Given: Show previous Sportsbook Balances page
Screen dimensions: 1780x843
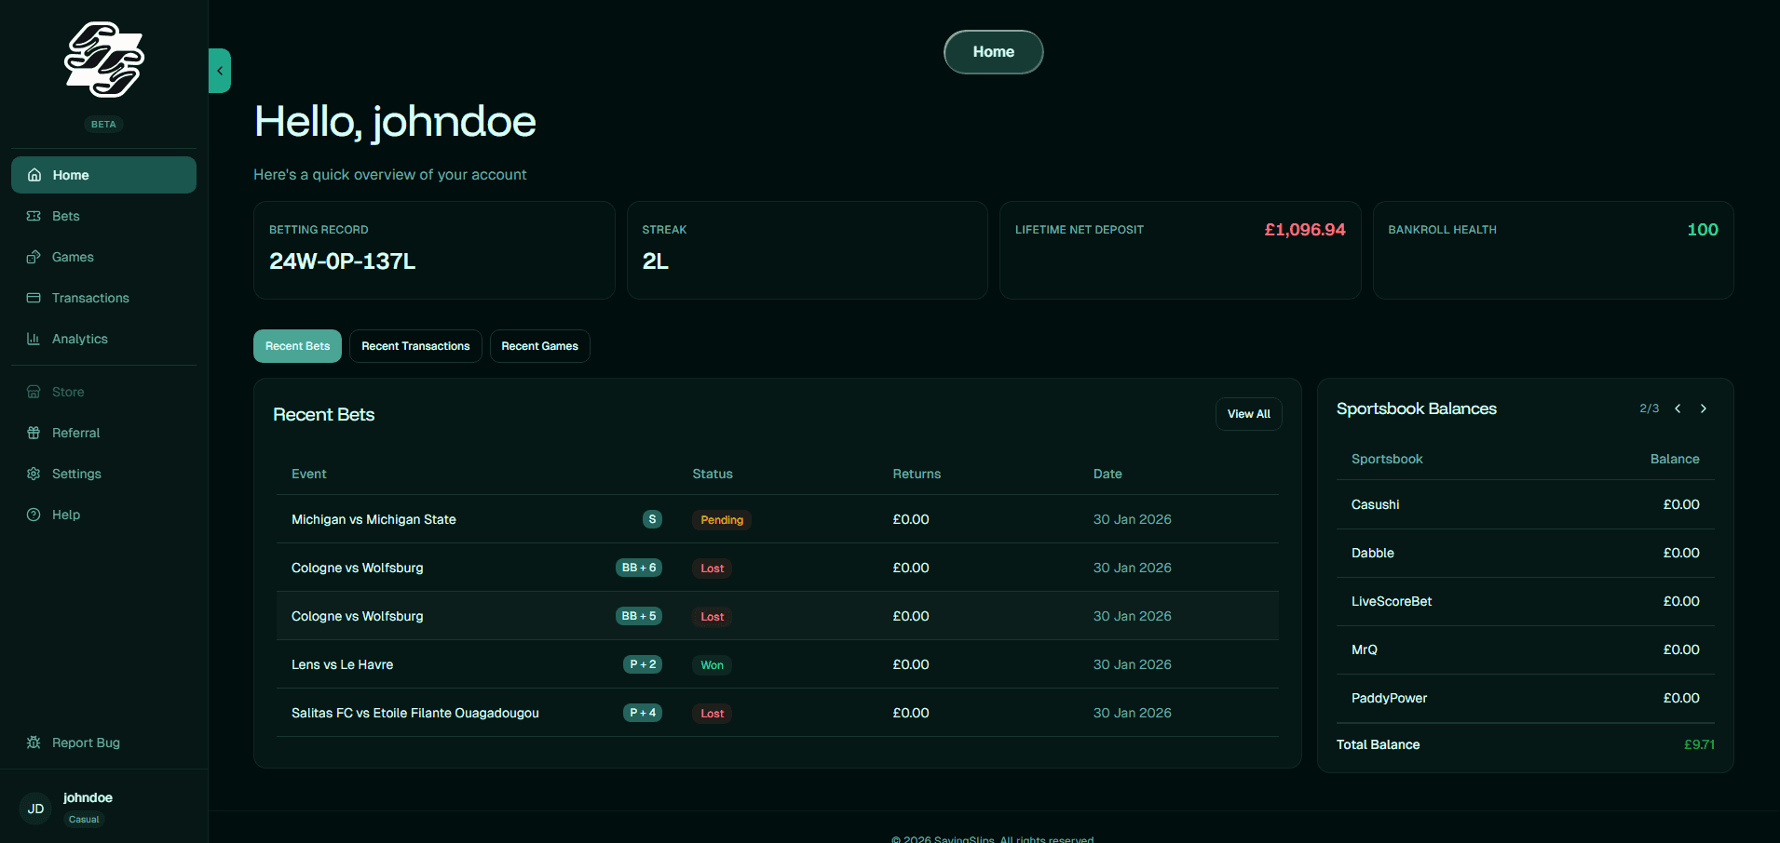Looking at the screenshot, I should [1678, 408].
